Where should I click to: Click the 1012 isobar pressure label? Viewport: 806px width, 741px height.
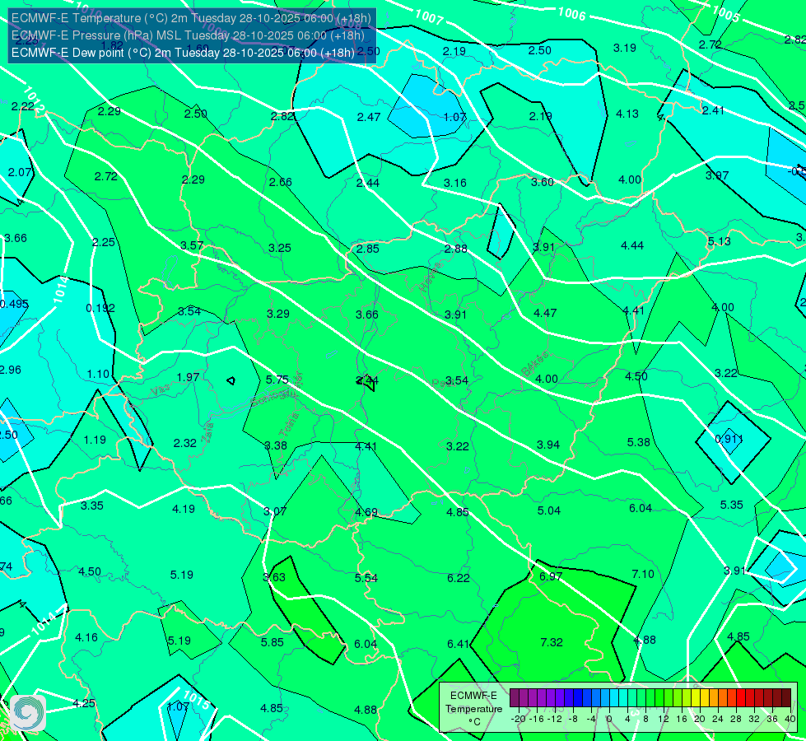34,100
